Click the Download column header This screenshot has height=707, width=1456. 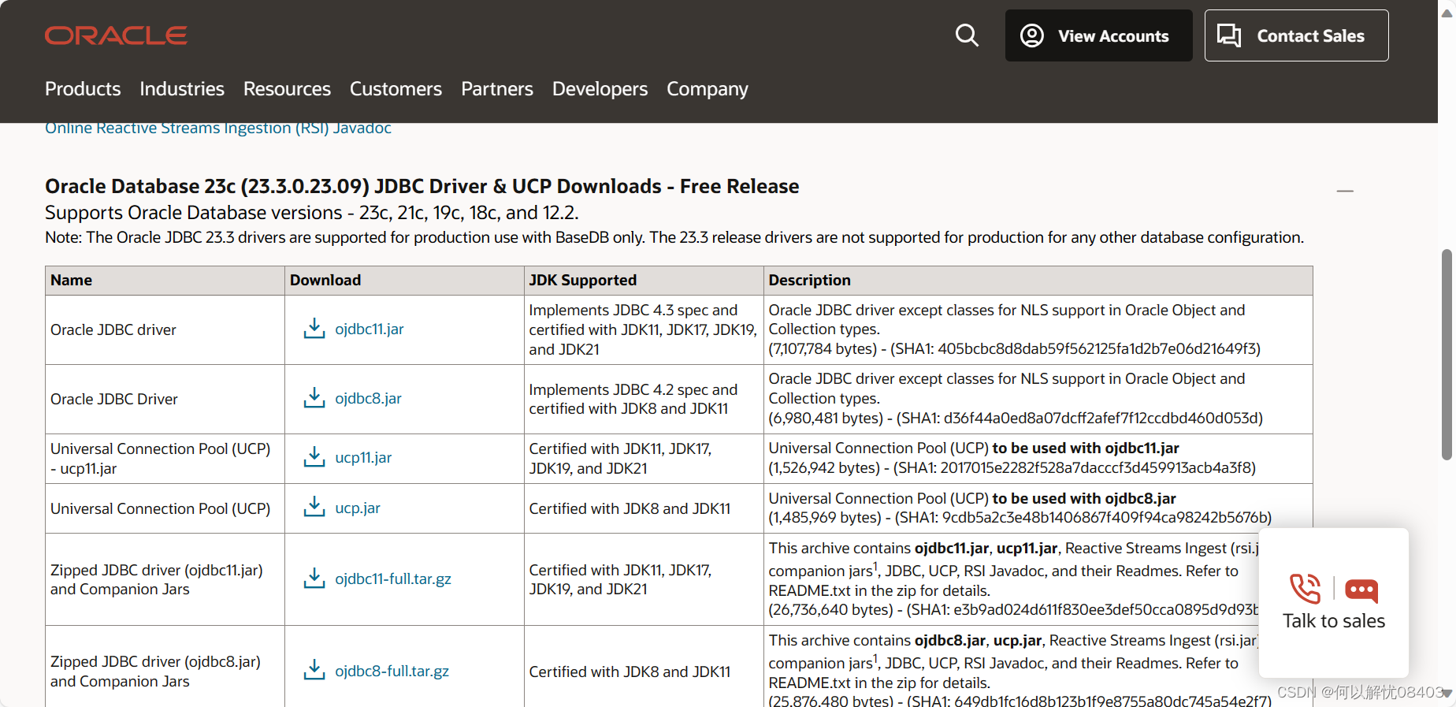[404, 281]
